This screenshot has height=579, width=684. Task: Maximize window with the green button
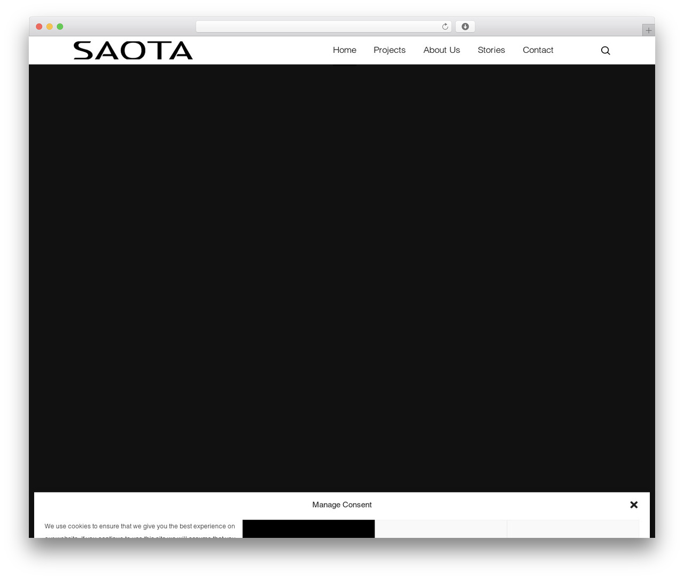click(x=60, y=27)
